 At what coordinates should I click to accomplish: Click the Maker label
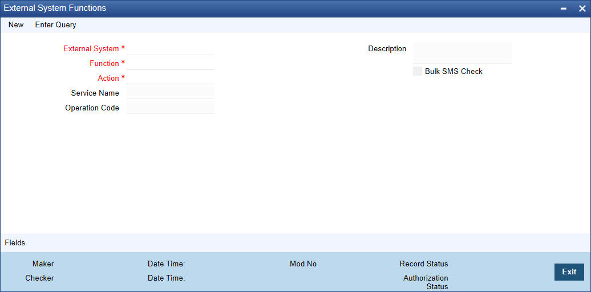[43, 264]
